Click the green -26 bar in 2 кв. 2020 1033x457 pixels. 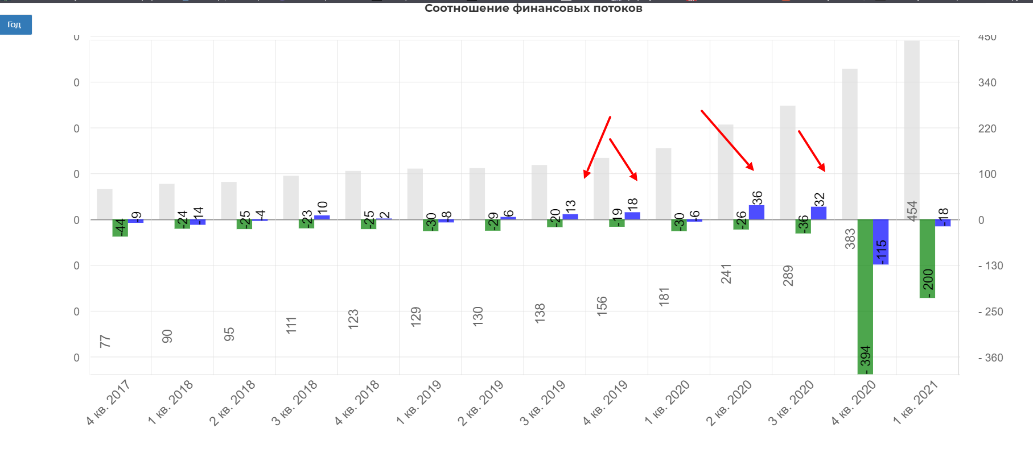[740, 225]
